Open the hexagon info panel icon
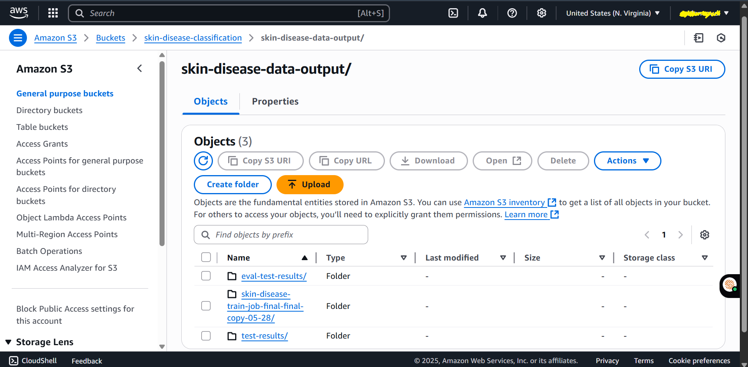 tap(721, 38)
